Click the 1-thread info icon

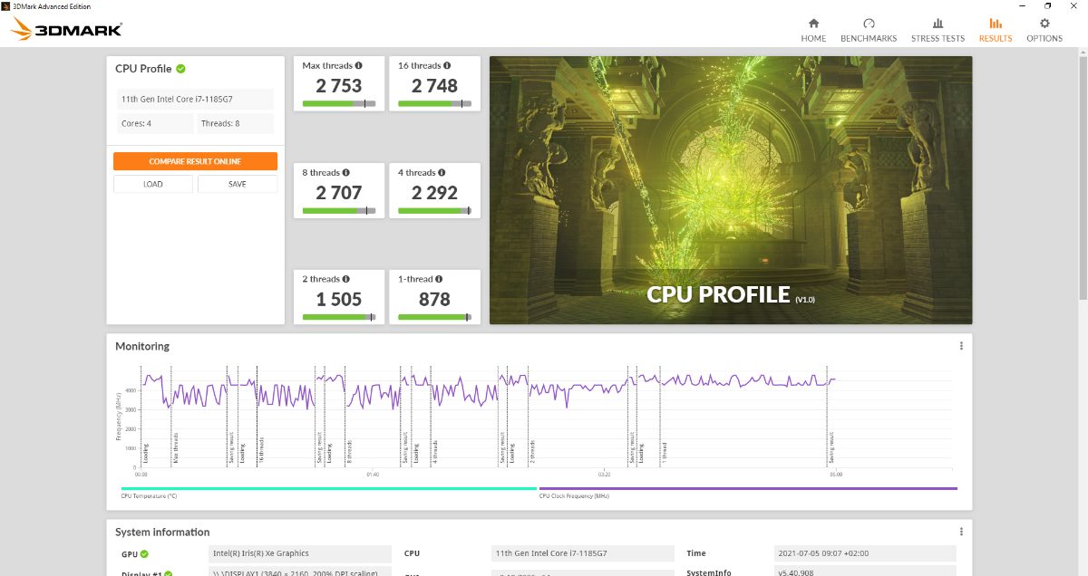(x=439, y=280)
